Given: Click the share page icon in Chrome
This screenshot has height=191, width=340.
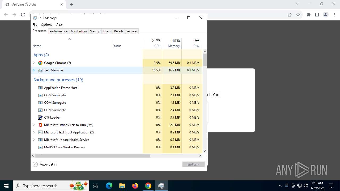Looking at the screenshot, I should click(x=290, y=15).
